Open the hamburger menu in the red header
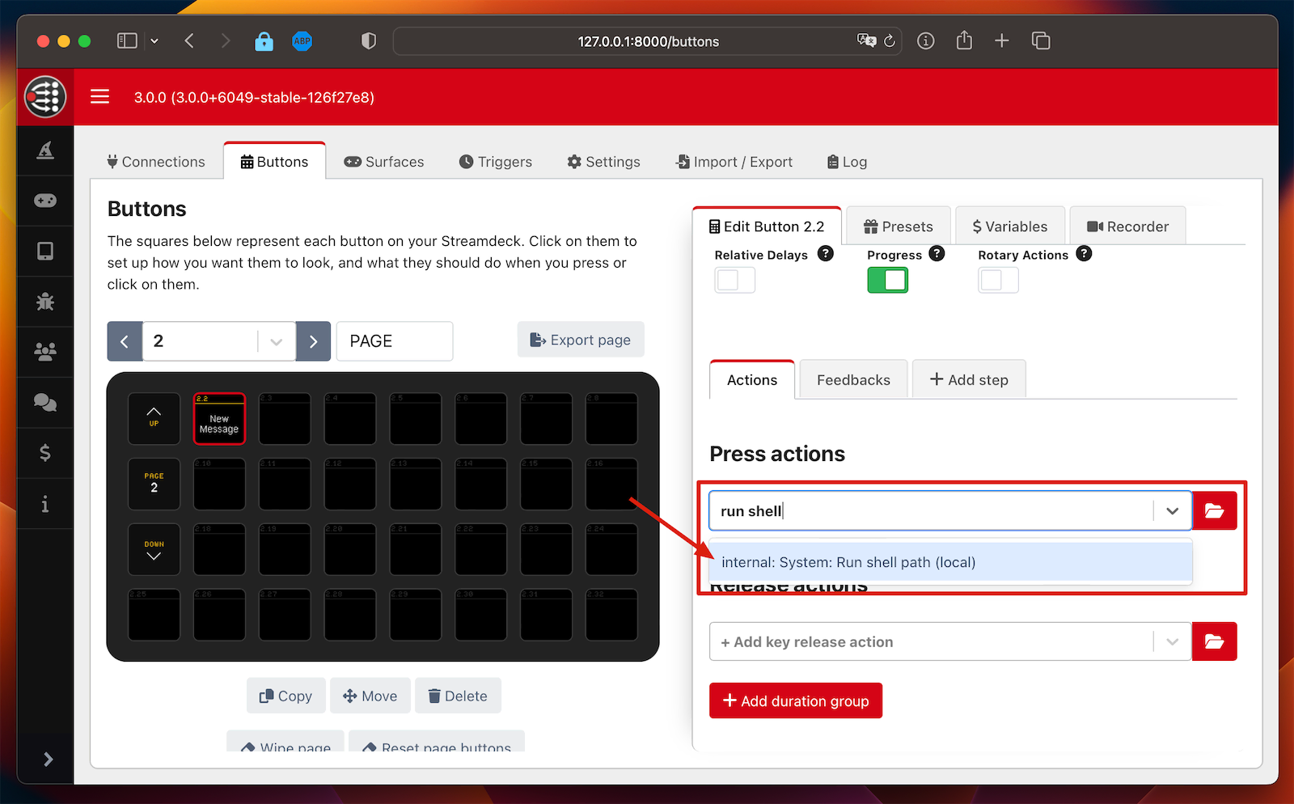 coord(99,97)
